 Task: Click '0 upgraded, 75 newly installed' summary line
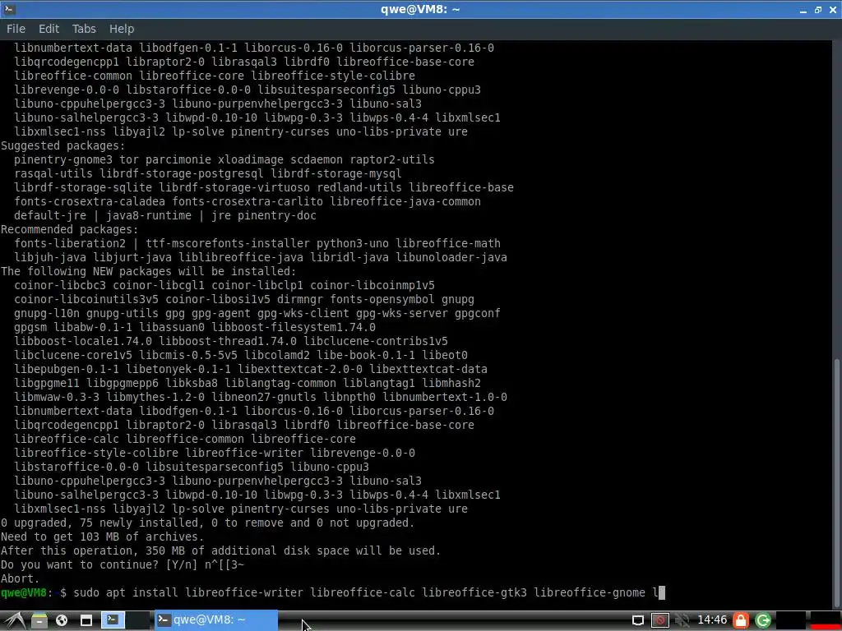tap(208, 523)
